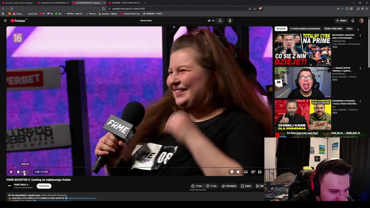The height and width of the screenshot is (208, 370).
Task: Switch the player to cinema mode
Action: [260, 172]
